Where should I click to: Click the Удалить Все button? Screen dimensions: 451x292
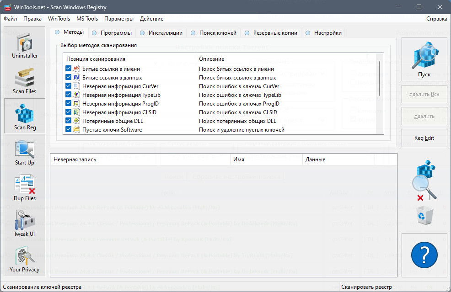pos(424,94)
